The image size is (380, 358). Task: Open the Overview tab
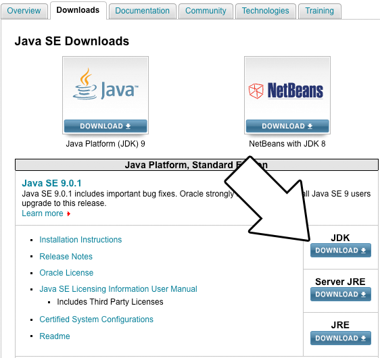[x=24, y=11]
